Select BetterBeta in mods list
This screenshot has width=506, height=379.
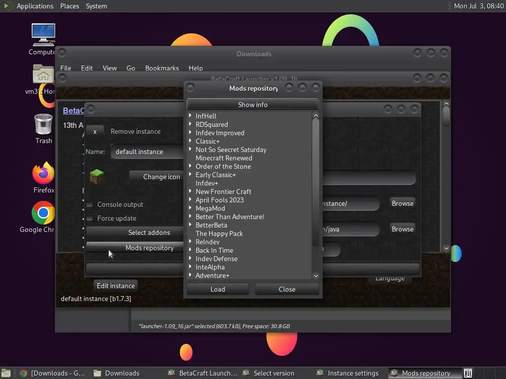click(211, 225)
